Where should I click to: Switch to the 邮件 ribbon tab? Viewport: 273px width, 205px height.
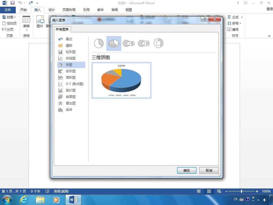point(101,10)
